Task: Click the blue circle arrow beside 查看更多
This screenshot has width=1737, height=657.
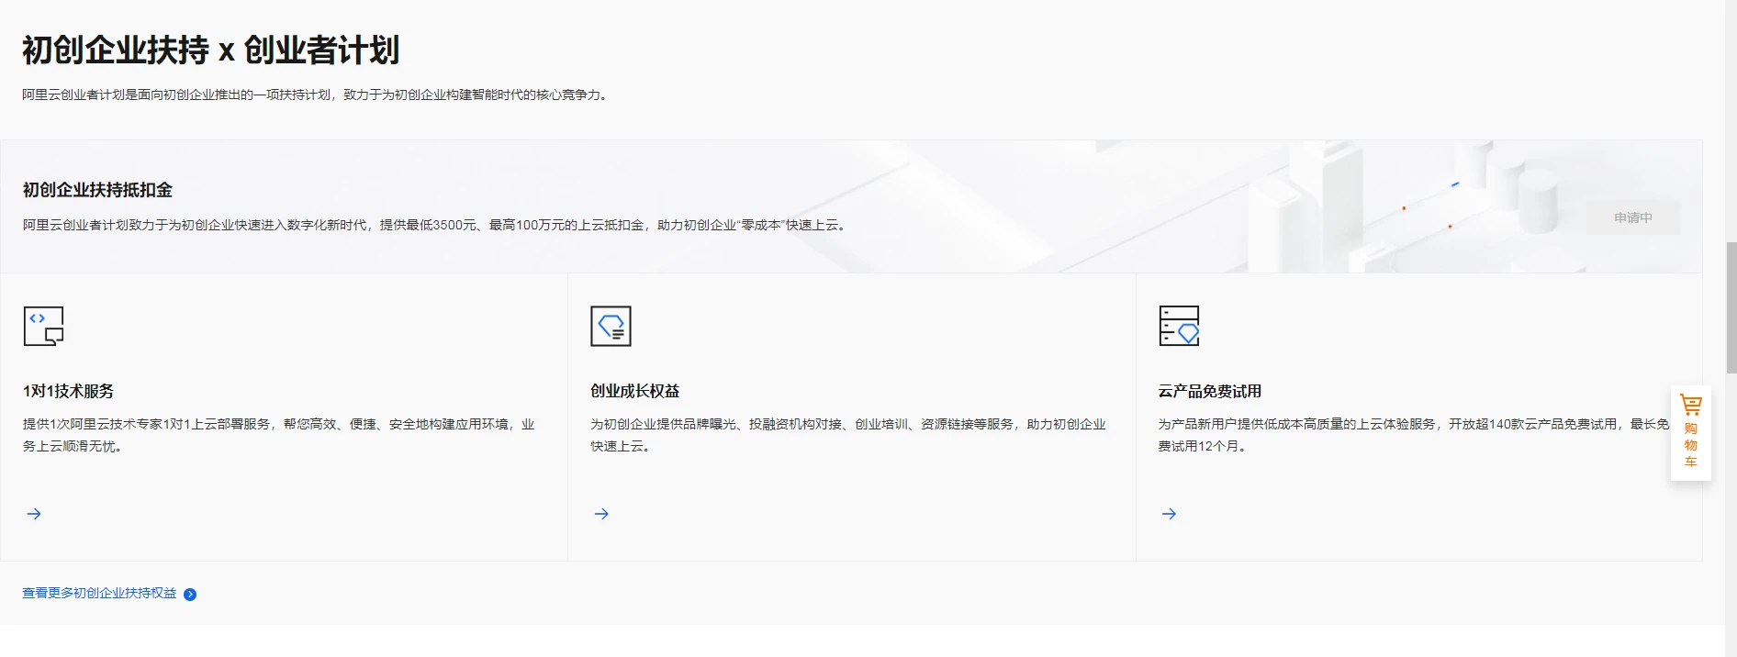Action: pyautogui.click(x=190, y=595)
